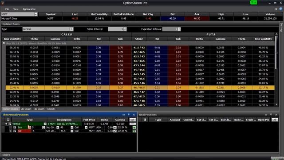Click call ask 0.09 in 47 / 47.5 row

point(120,96)
